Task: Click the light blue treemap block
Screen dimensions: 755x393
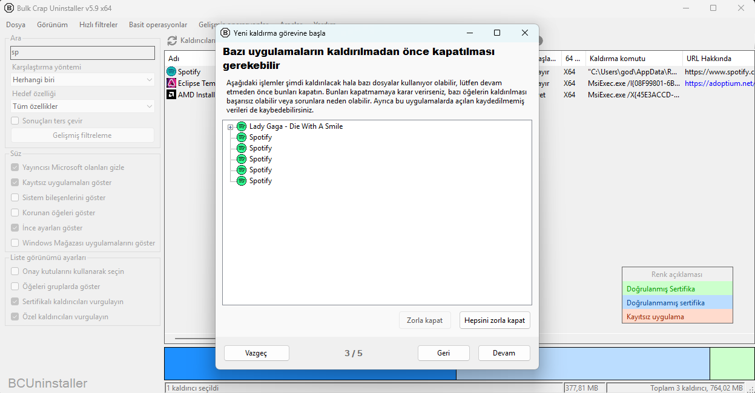Action: click(624, 363)
